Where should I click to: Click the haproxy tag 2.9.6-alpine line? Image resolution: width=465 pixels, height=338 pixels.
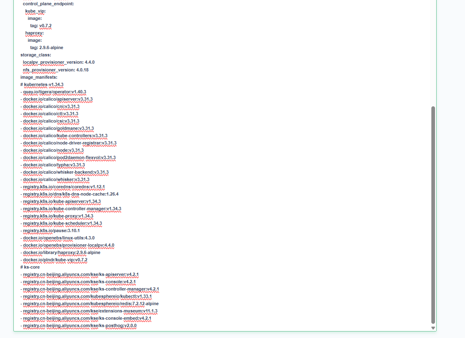[x=46, y=47]
